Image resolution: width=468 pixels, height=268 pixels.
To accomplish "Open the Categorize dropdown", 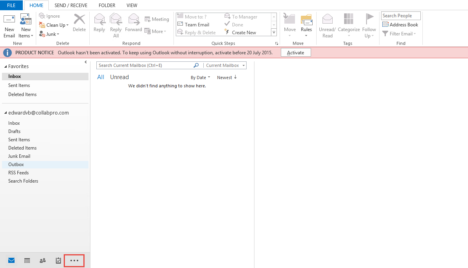I will pyautogui.click(x=348, y=26).
